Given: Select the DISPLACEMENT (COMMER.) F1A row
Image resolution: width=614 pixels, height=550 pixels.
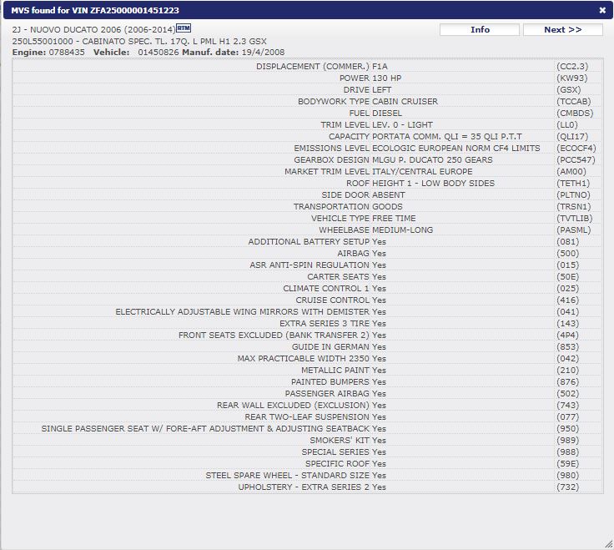Looking at the screenshot, I should 322,66.
